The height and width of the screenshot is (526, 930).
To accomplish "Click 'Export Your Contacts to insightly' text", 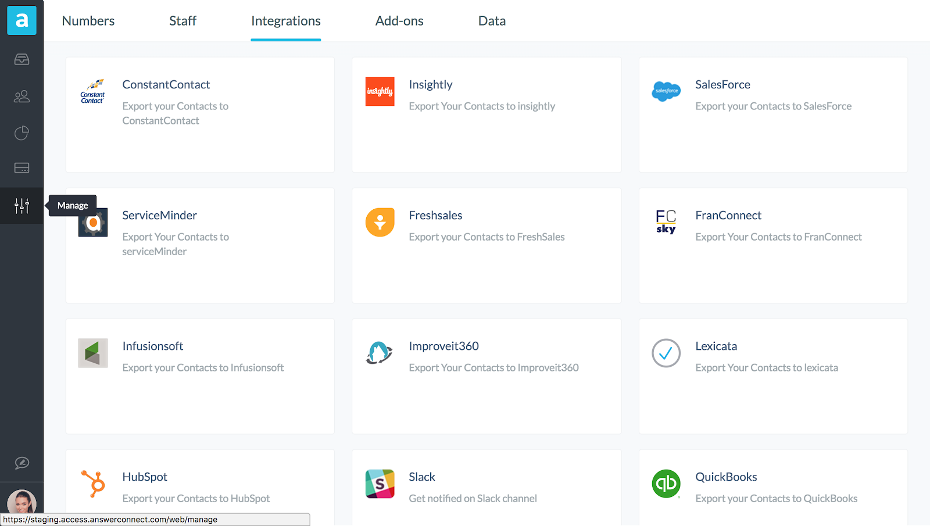I will click(x=482, y=106).
